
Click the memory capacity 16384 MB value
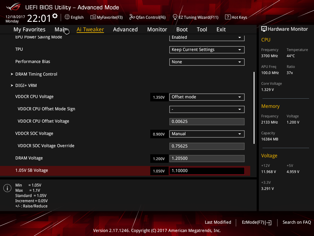pyautogui.click(x=270, y=139)
